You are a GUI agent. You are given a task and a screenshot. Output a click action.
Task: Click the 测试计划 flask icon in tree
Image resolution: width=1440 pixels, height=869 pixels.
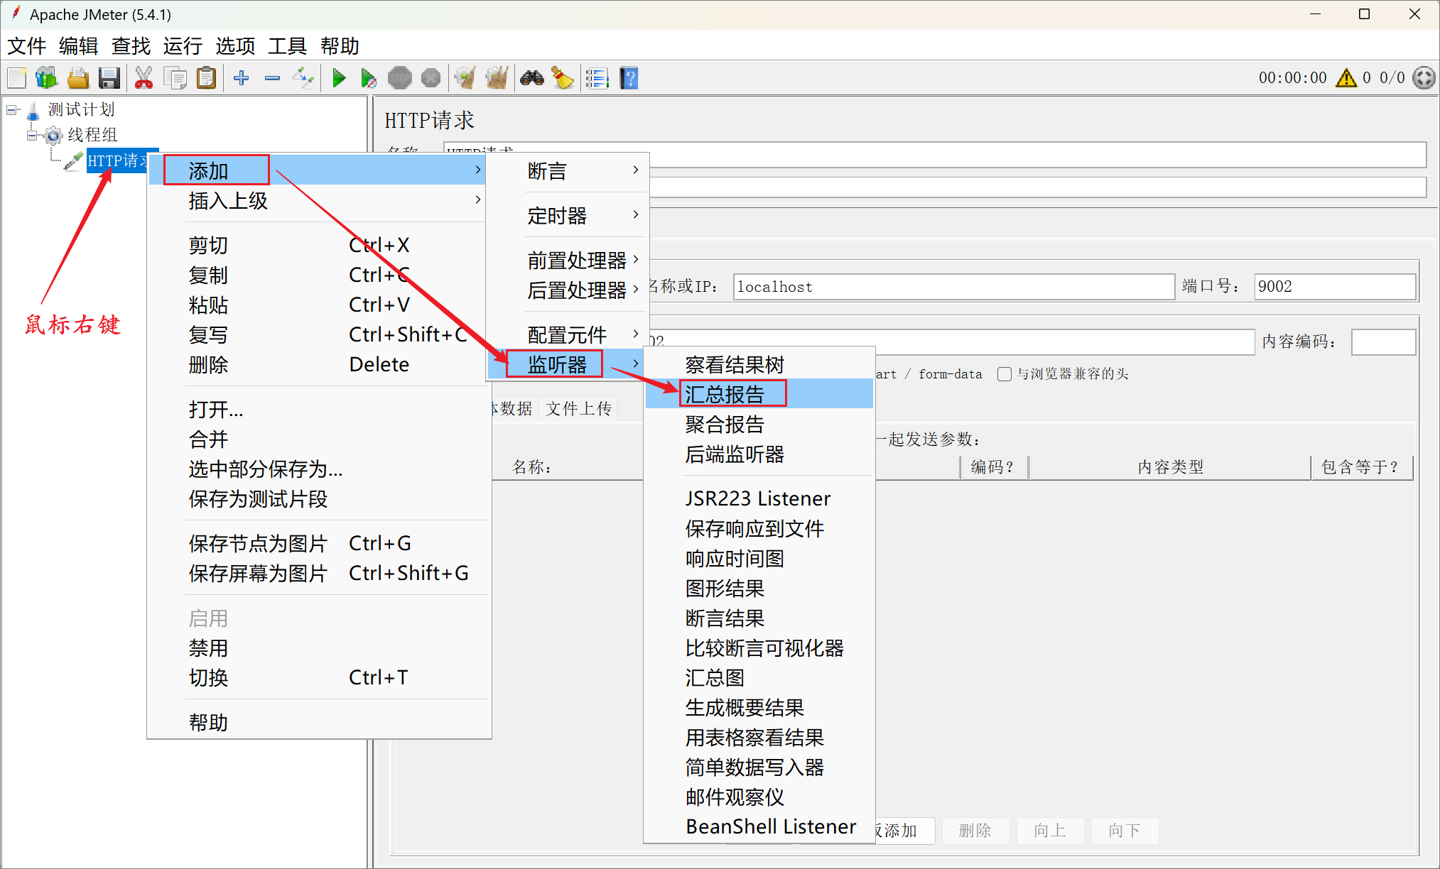(x=33, y=110)
